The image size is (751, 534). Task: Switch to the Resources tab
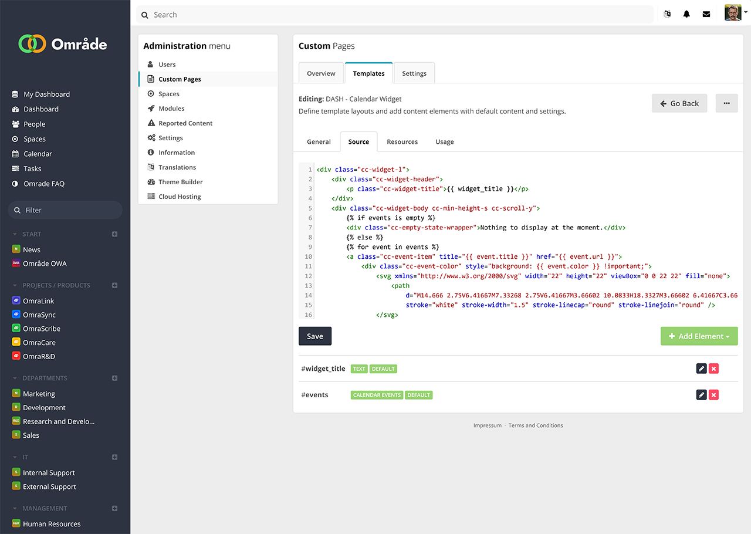pos(402,142)
